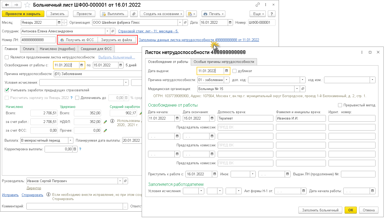Viewport: 385px width, 219px height.
Task: Open the Печать dropdown menu
Action: pyautogui.click(x=214, y=14)
